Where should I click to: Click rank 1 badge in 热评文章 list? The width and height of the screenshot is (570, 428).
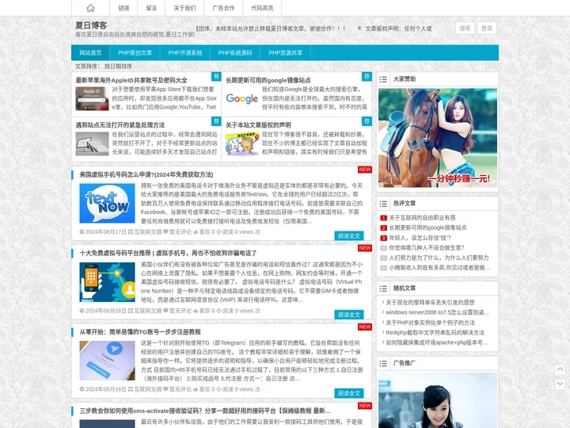[383, 218]
